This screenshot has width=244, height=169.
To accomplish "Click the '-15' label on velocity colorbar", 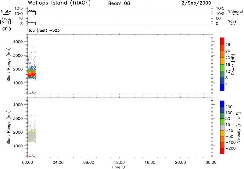I will (x=229, y=131).
